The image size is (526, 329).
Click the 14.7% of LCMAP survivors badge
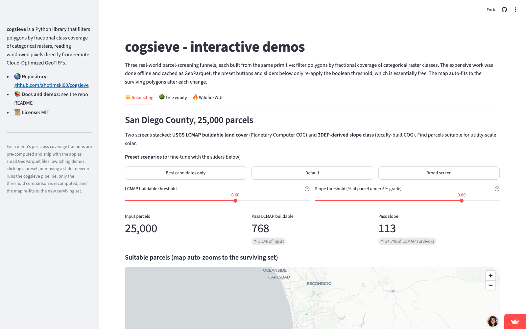tap(407, 241)
